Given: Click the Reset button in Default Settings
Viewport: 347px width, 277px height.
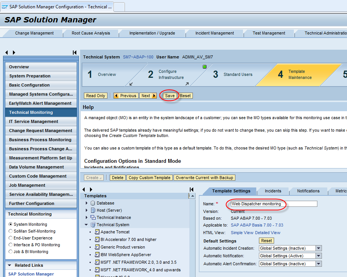Looking at the screenshot, I should (x=267, y=241).
